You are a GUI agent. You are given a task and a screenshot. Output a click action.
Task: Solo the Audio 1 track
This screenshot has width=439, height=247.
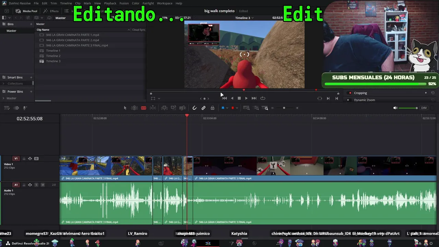pyautogui.click(x=36, y=185)
